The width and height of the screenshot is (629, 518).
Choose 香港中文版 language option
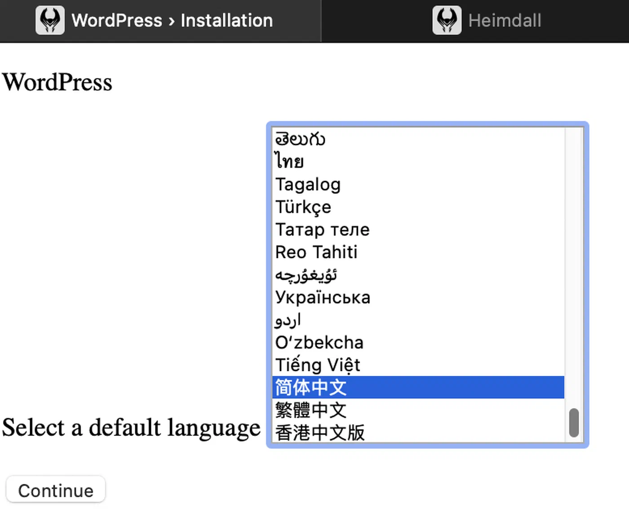[418, 432]
